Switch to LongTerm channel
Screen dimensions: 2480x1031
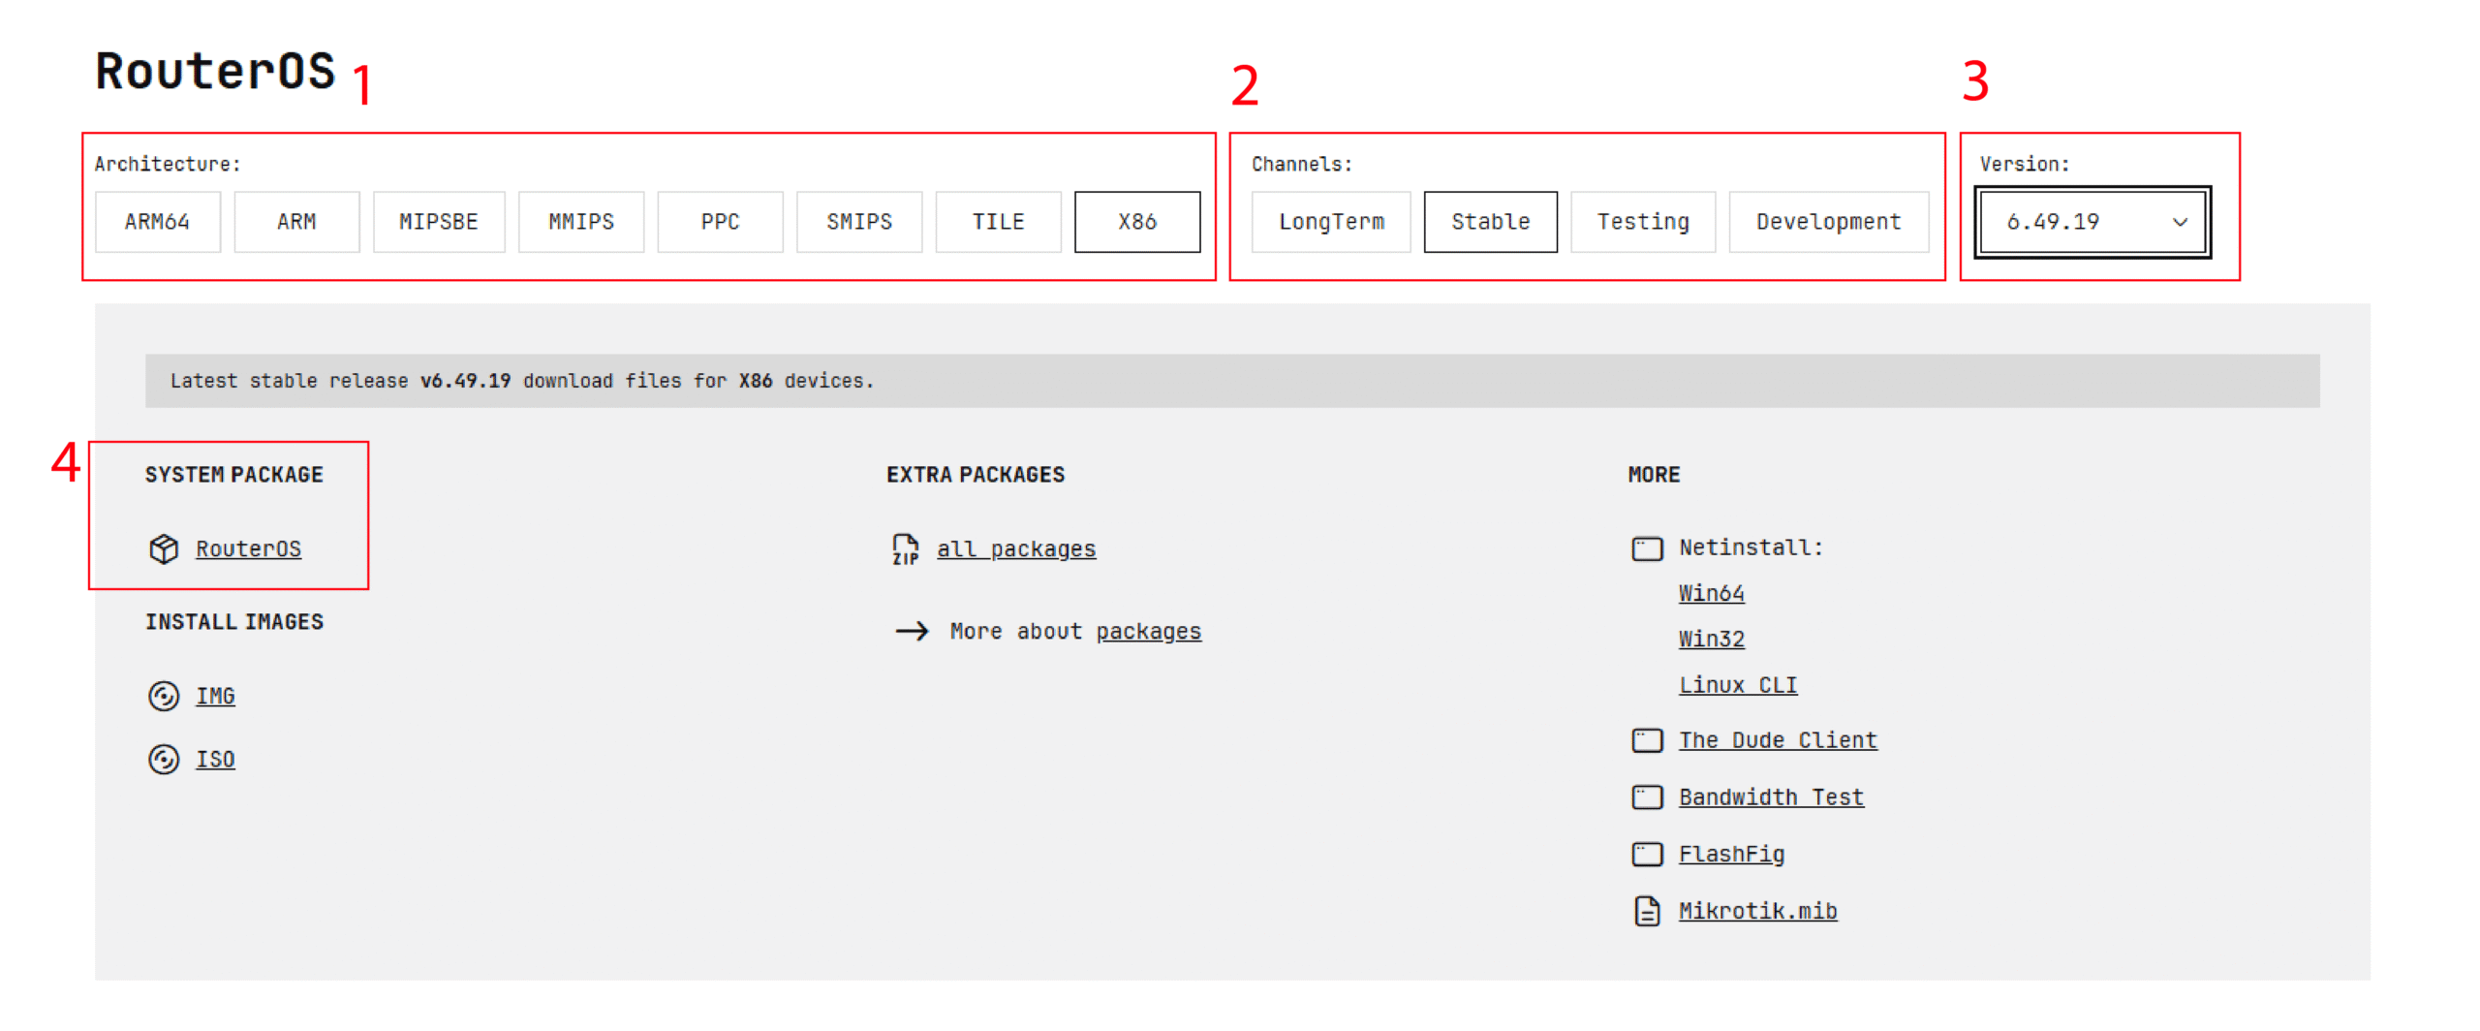tap(1331, 222)
